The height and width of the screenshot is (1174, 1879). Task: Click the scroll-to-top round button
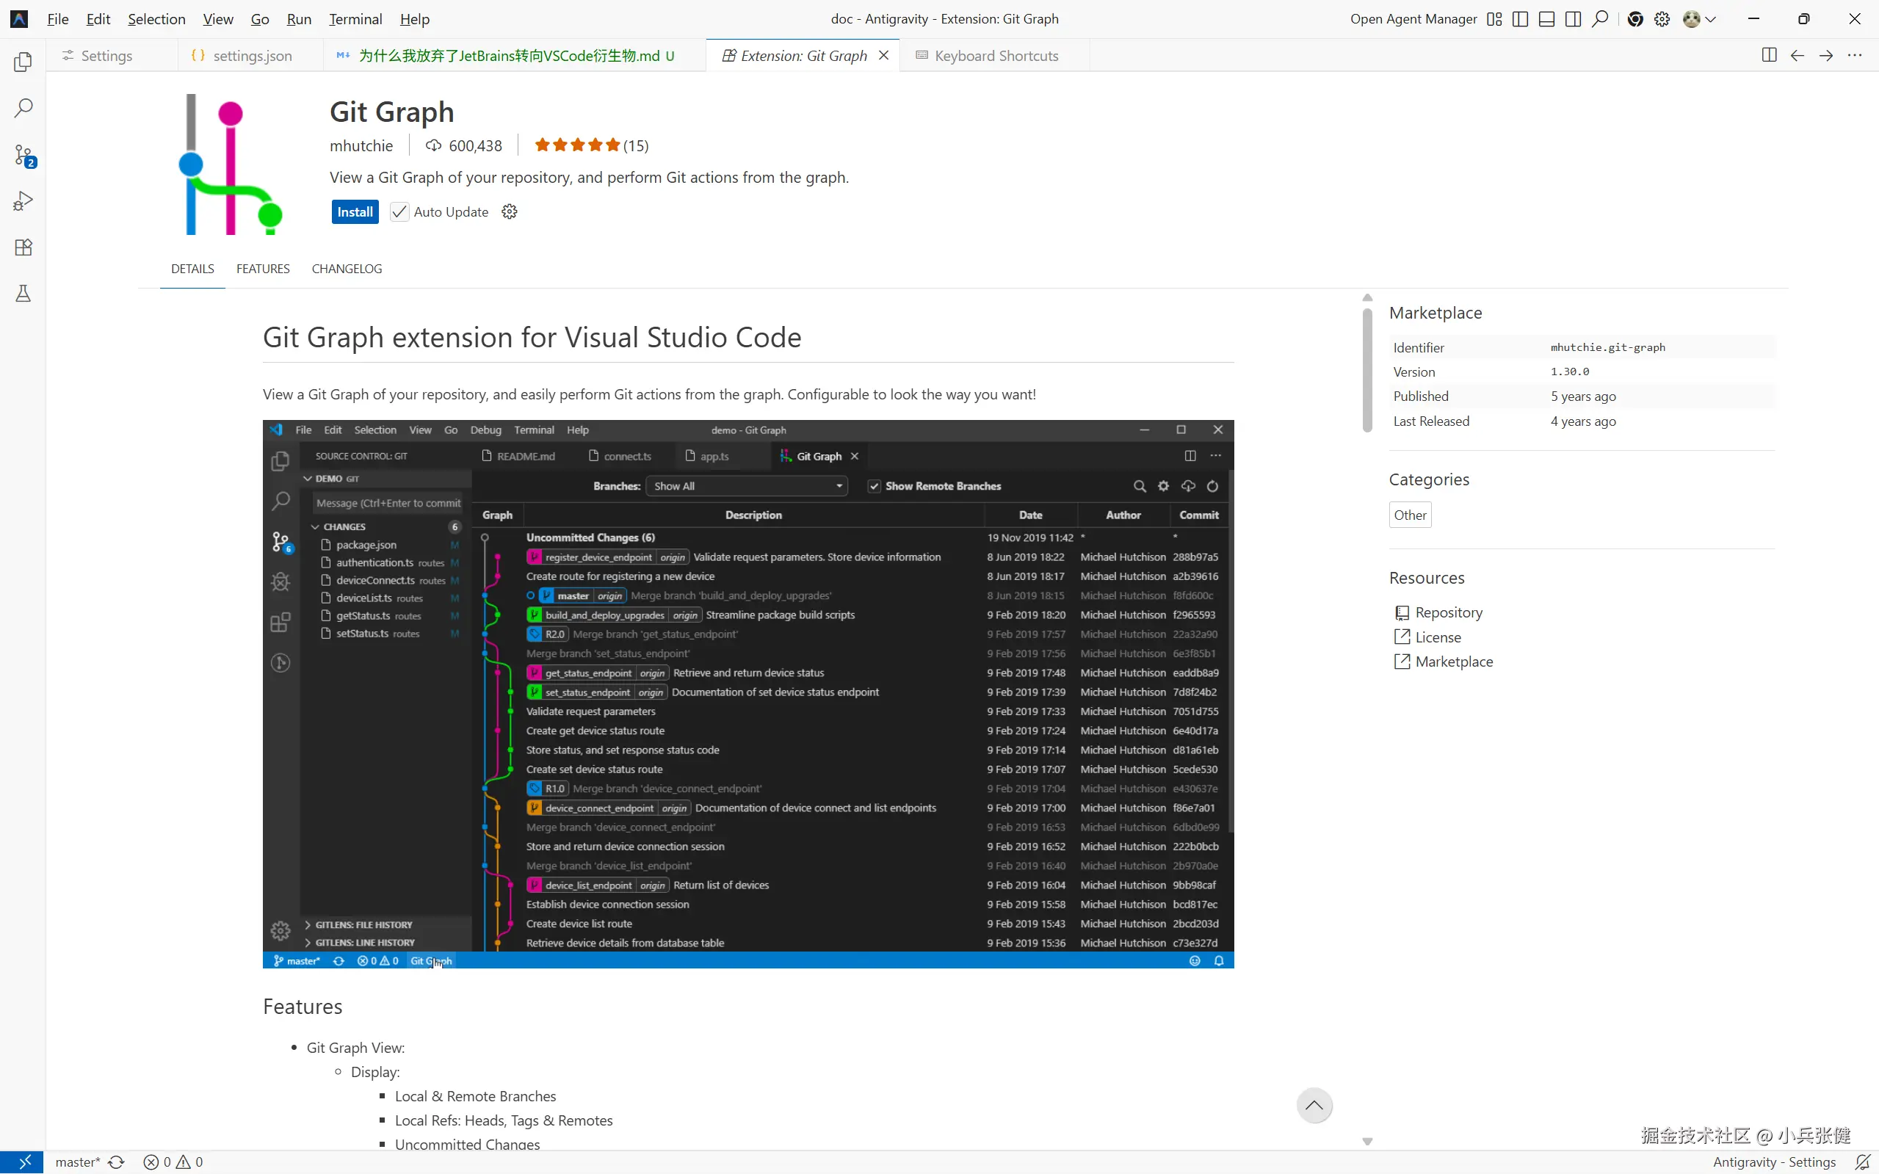click(x=1314, y=1105)
